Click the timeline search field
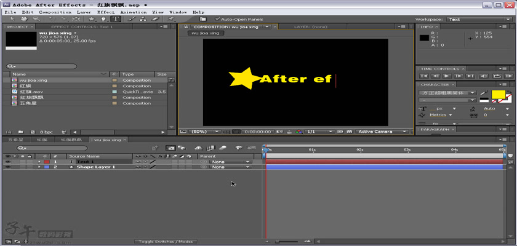The image size is (517, 246). 52,148
